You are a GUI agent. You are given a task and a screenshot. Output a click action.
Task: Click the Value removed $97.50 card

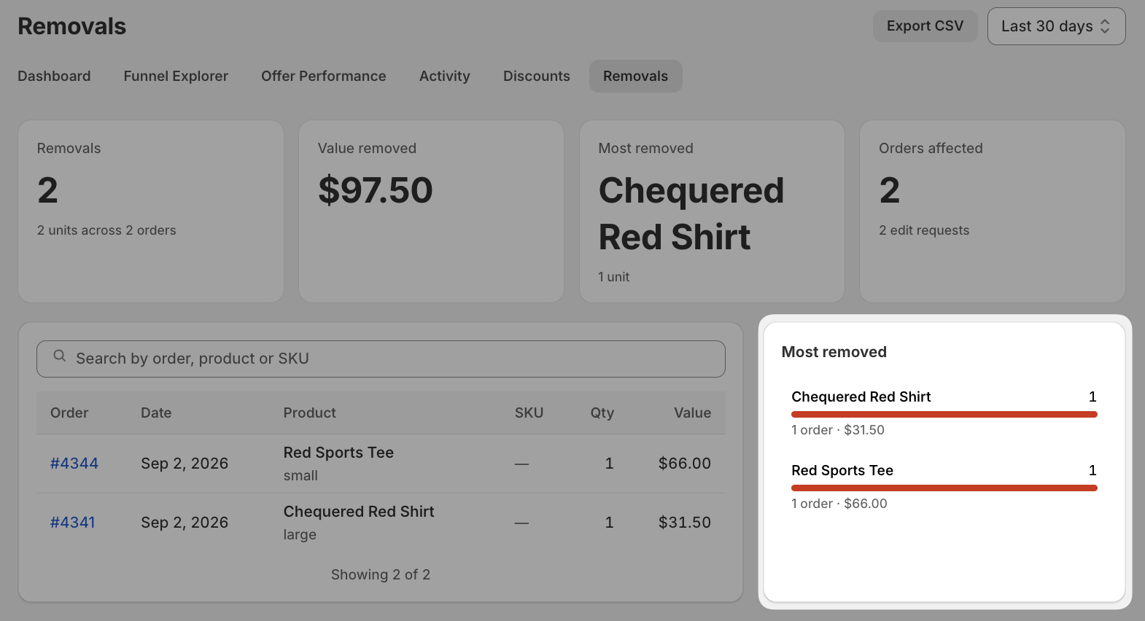point(431,211)
